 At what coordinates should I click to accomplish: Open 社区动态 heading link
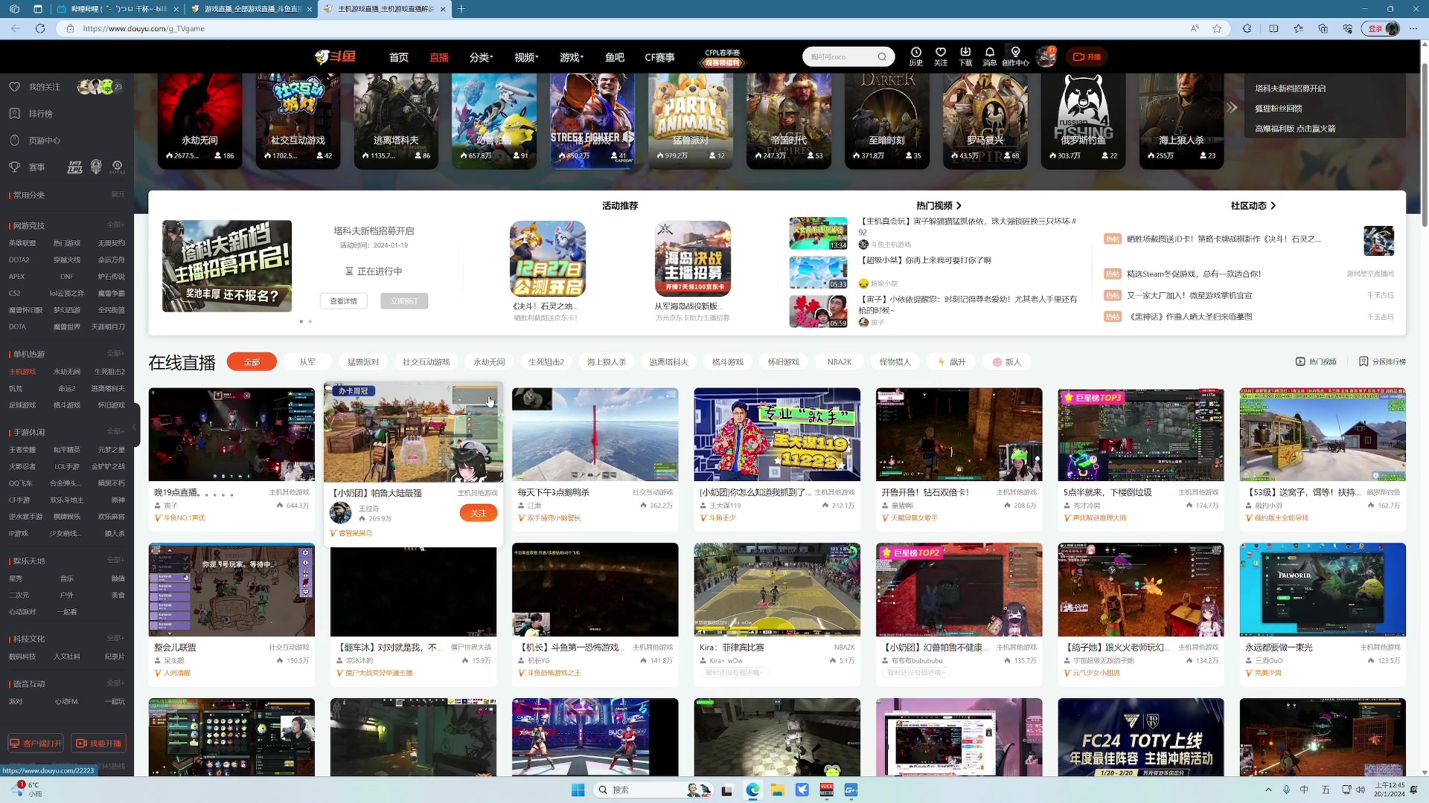(x=1253, y=205)
